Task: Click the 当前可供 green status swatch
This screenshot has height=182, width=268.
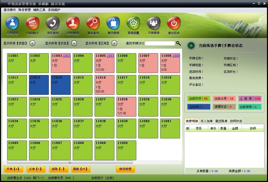Action: 199,99
